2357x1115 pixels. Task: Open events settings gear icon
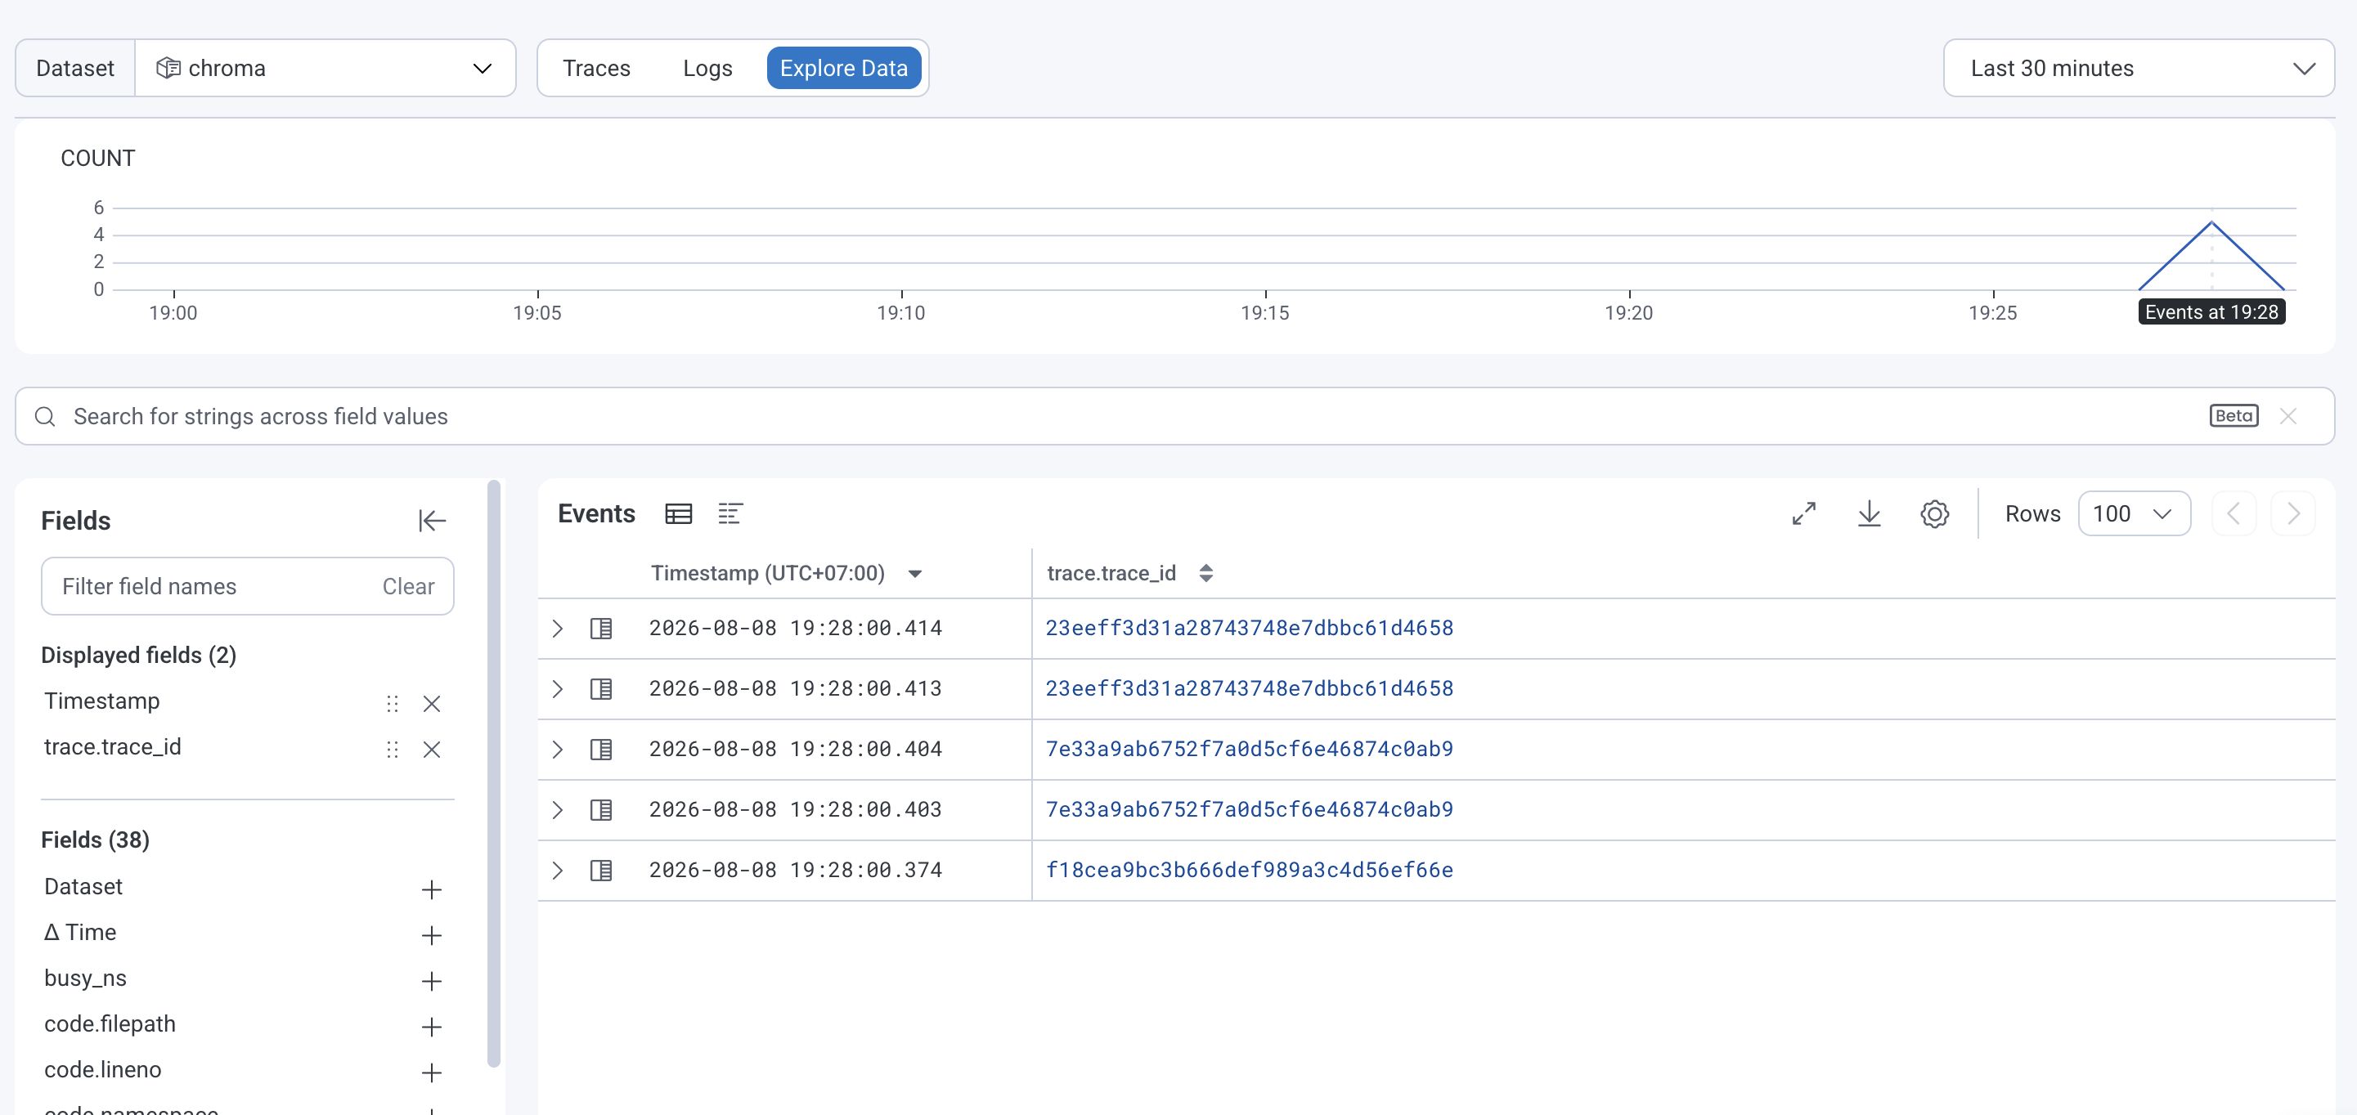pyautogui.click(x=1934, y=514)
